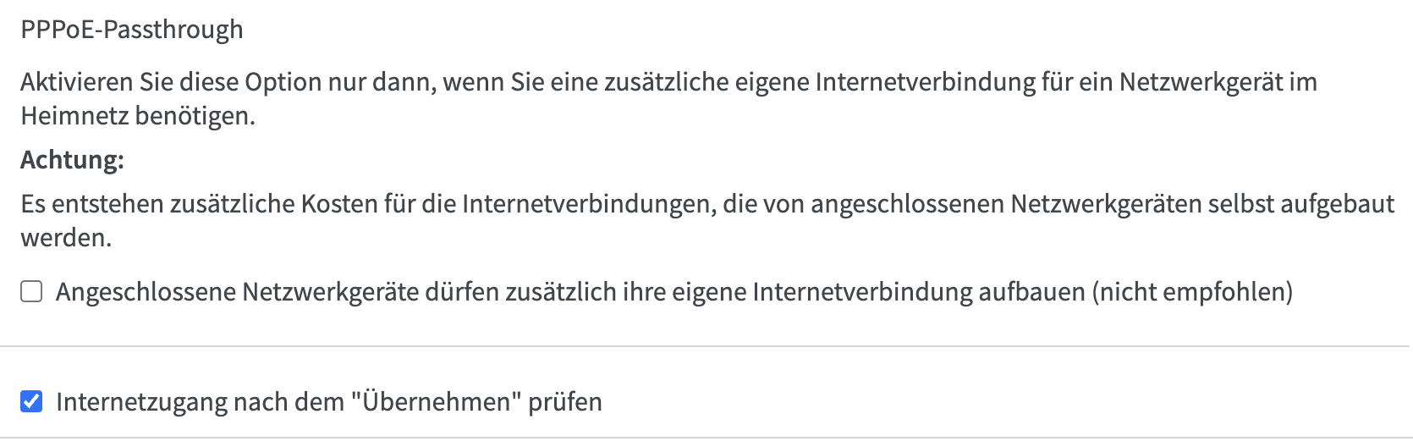Click the word "prüfen" after Übernehmen
Screen dimensions: 1413x447
click(x=564, y=401)
